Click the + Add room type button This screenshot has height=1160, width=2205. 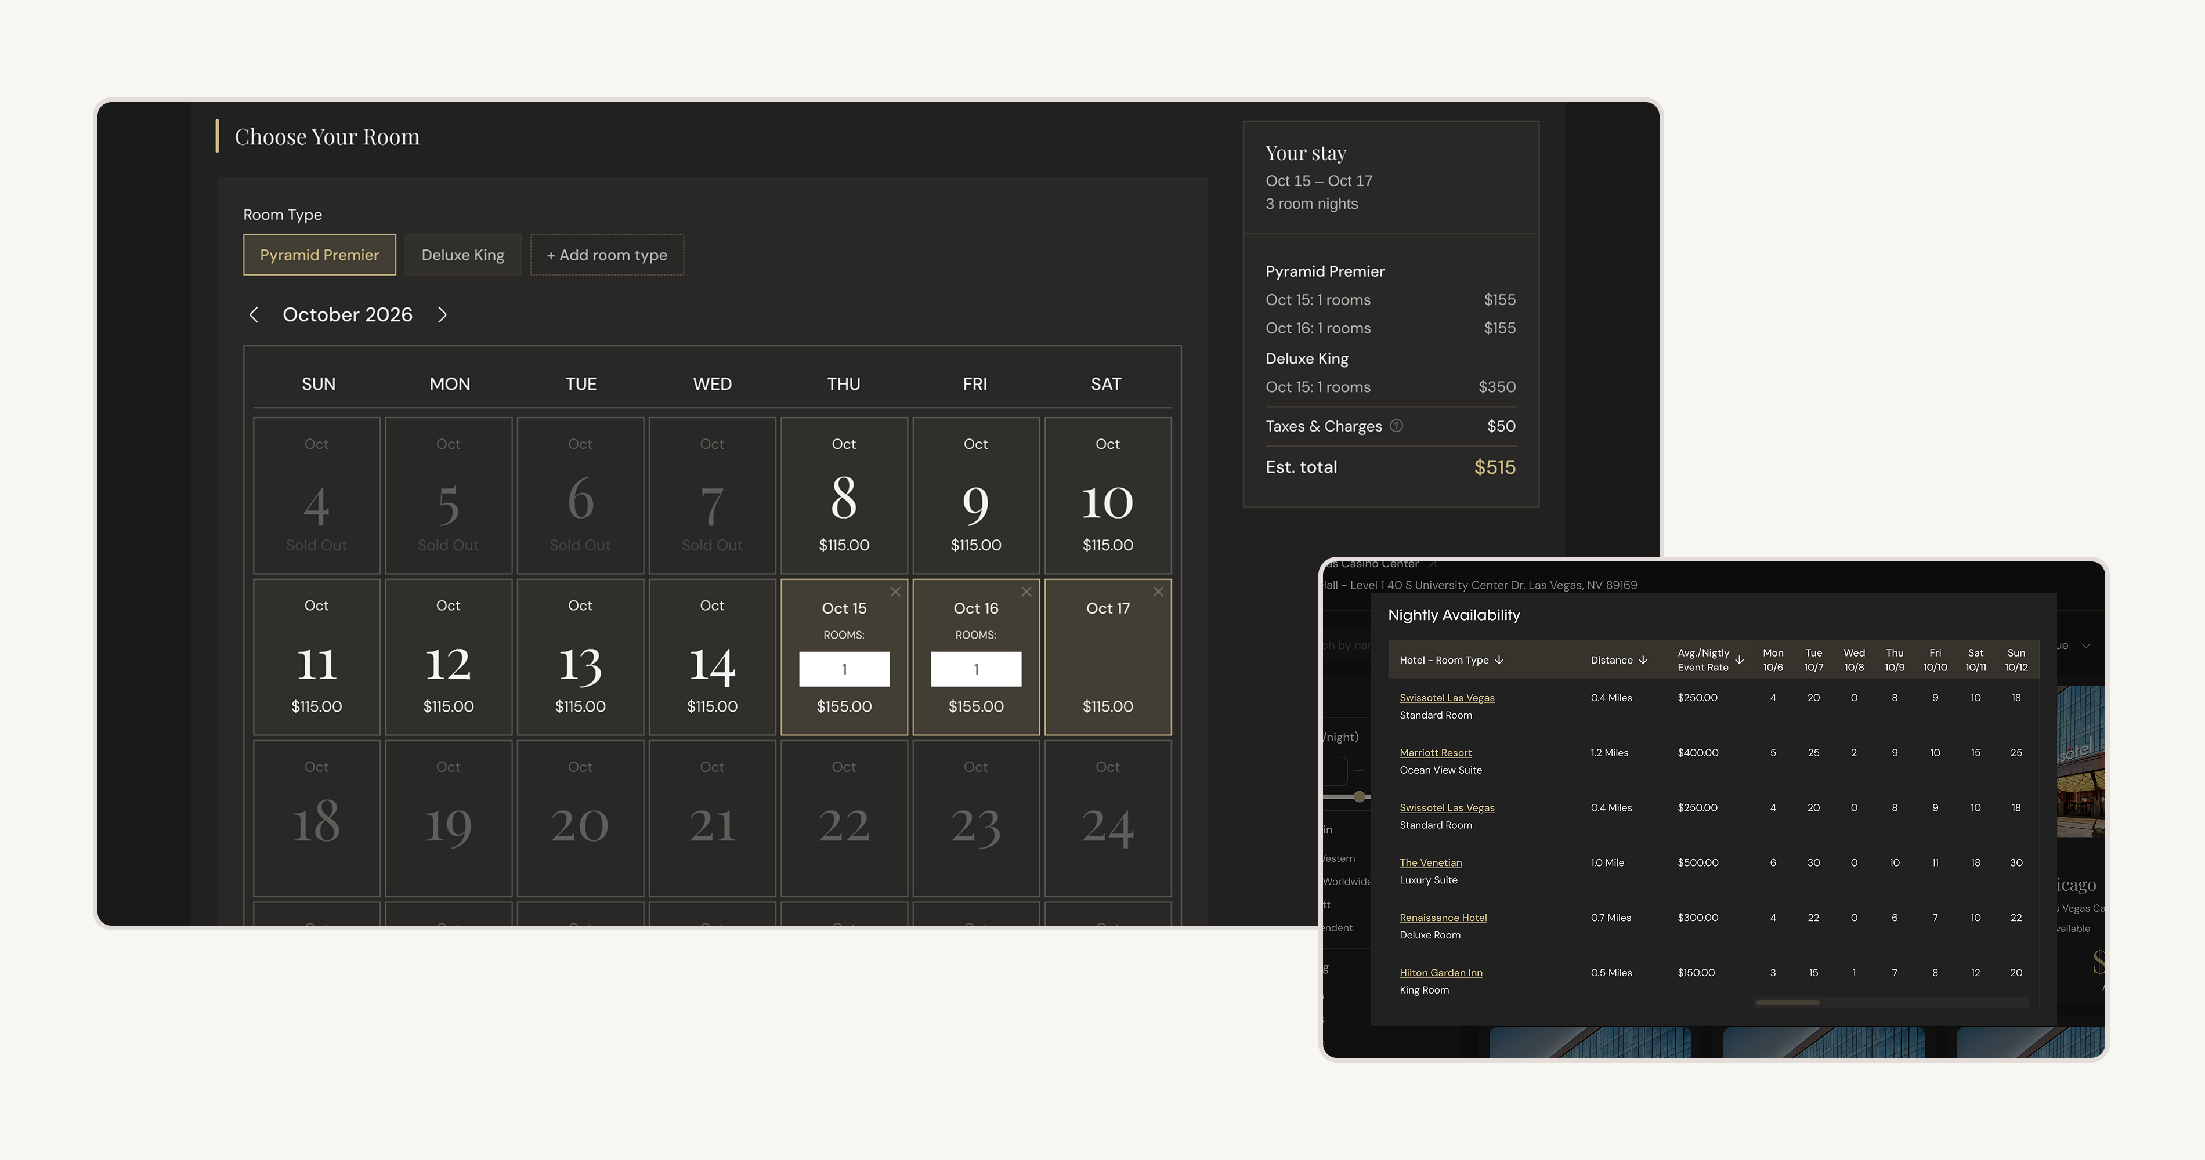pos(607,255)
